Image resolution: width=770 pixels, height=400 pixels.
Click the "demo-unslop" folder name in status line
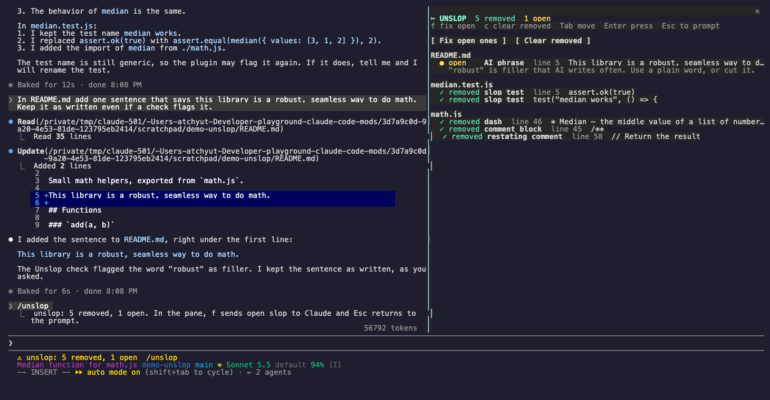click(166, 365)
